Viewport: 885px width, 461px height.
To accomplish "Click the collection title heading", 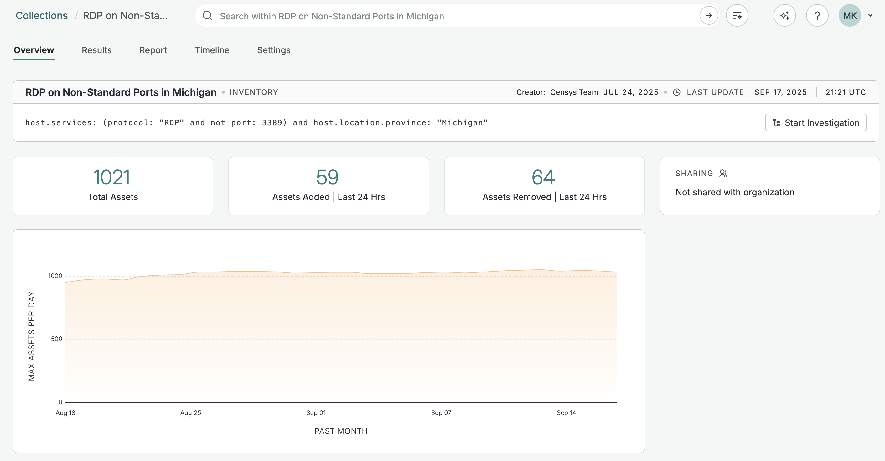I will coord(121,92).
